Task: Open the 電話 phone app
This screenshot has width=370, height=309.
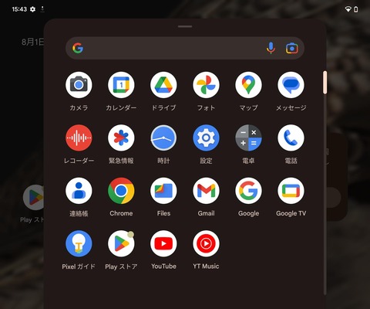Action: [x=291, y=138]
